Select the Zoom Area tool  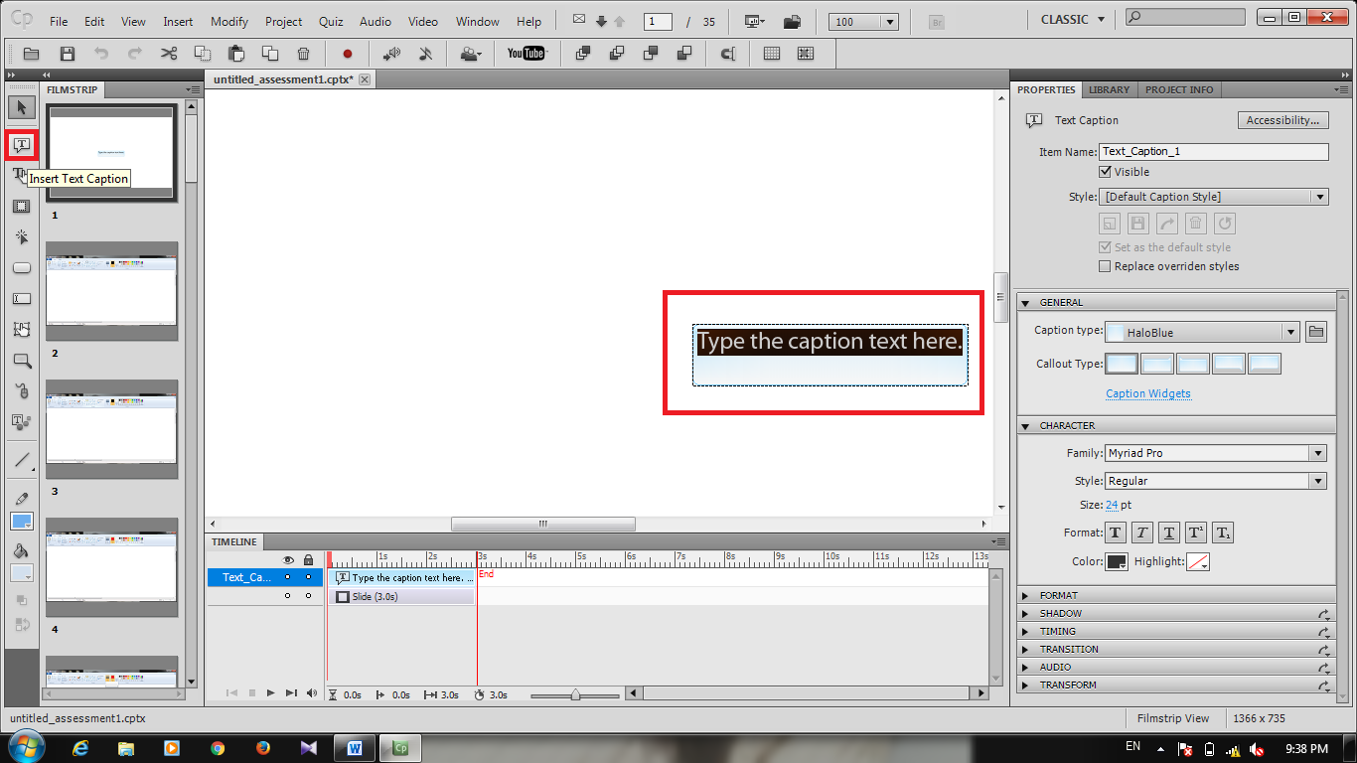[x=22, y=360]
